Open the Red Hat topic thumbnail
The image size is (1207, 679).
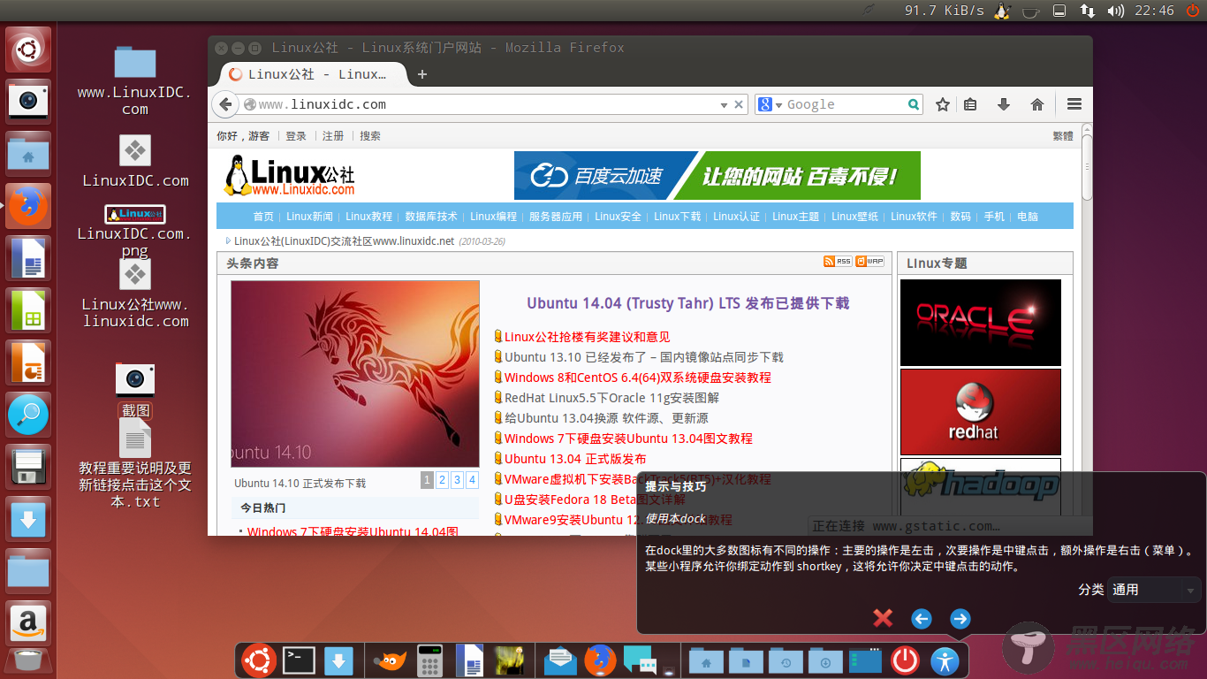981,412
